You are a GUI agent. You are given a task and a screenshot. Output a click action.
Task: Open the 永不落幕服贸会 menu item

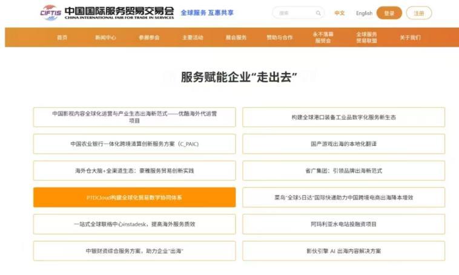(x=323, y=37)
